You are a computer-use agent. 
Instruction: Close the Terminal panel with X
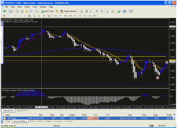2,114
